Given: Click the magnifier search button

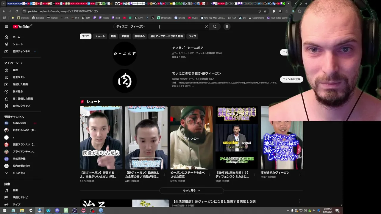Looking at the screenshot, I should coord(215,26).
